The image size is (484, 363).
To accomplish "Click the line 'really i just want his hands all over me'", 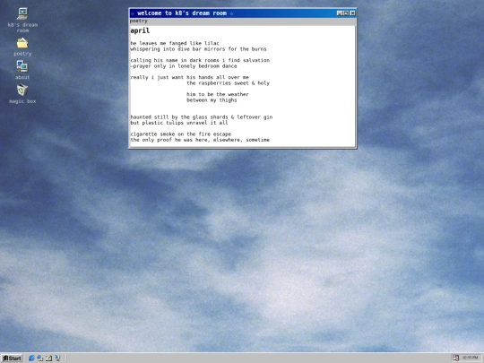I will [189, 77].
